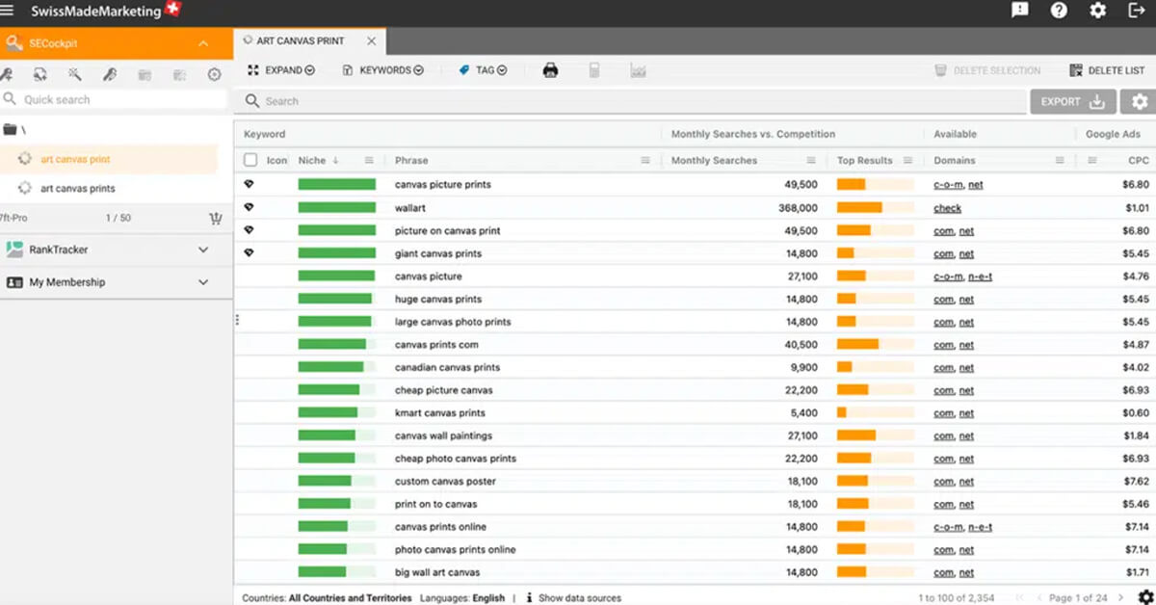Open account settings gear in top header
Image resolution: width=1156 pixels, height=605 pixels.
coord(1097,11)
